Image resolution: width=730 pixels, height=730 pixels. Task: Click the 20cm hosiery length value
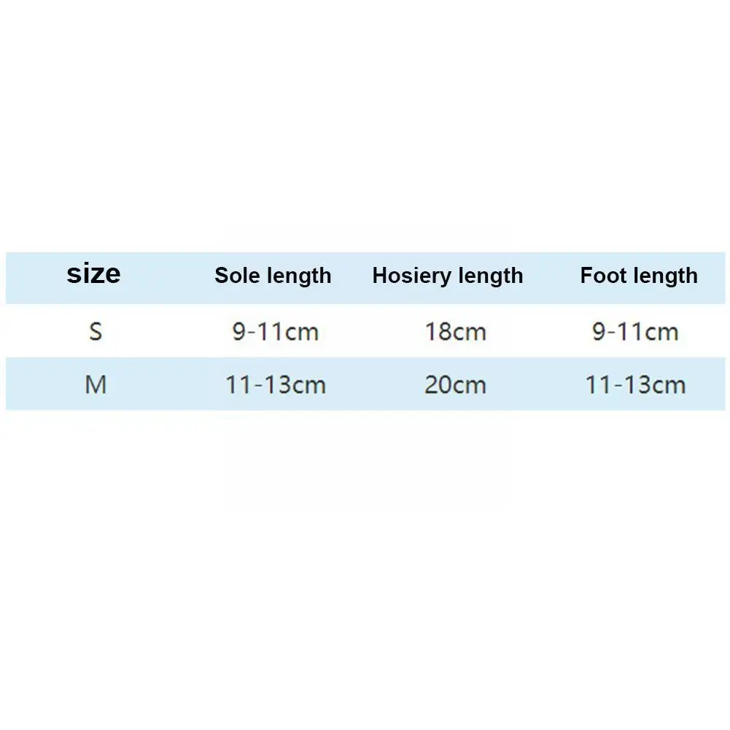(455, 384)
